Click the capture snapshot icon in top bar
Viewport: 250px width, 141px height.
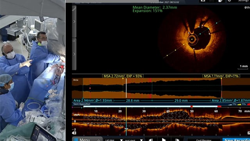[x=203, y=1]
